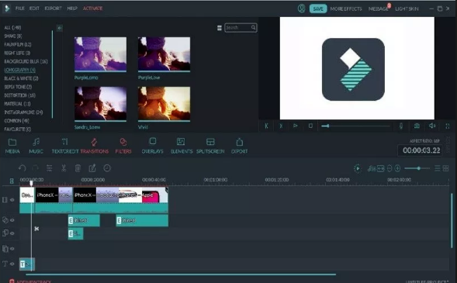Open the File menu
Image resolution: width=457 pixels, height=283 pixels.
(x=20, y=9)
